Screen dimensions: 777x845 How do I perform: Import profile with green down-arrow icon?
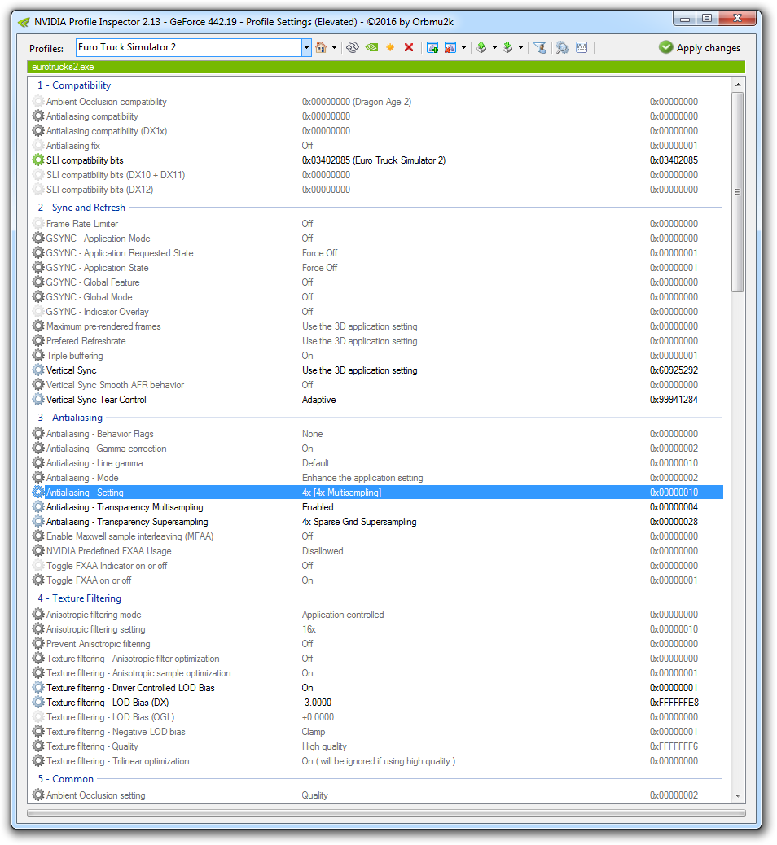point(507,47)
